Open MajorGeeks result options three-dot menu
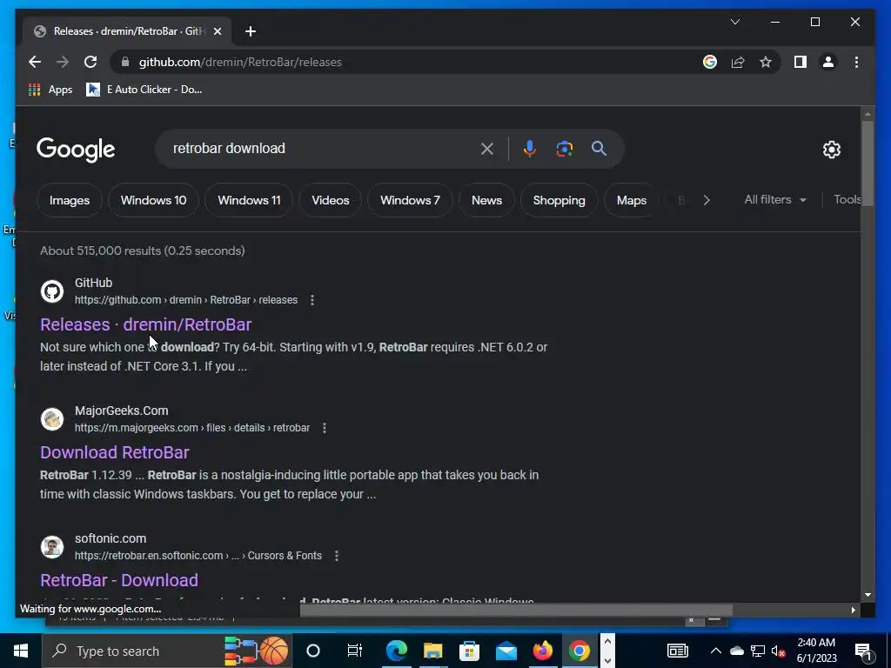The image size is (891, 668). [x=325, y=428]
